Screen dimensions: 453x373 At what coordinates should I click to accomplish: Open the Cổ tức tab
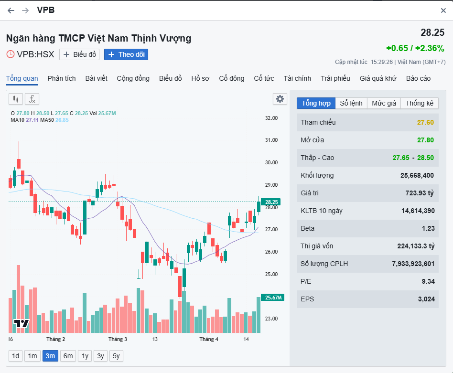click(x=264, y=78)
